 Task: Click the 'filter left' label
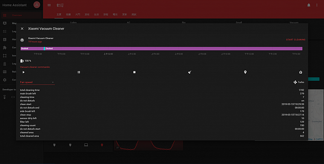(24, 122)
